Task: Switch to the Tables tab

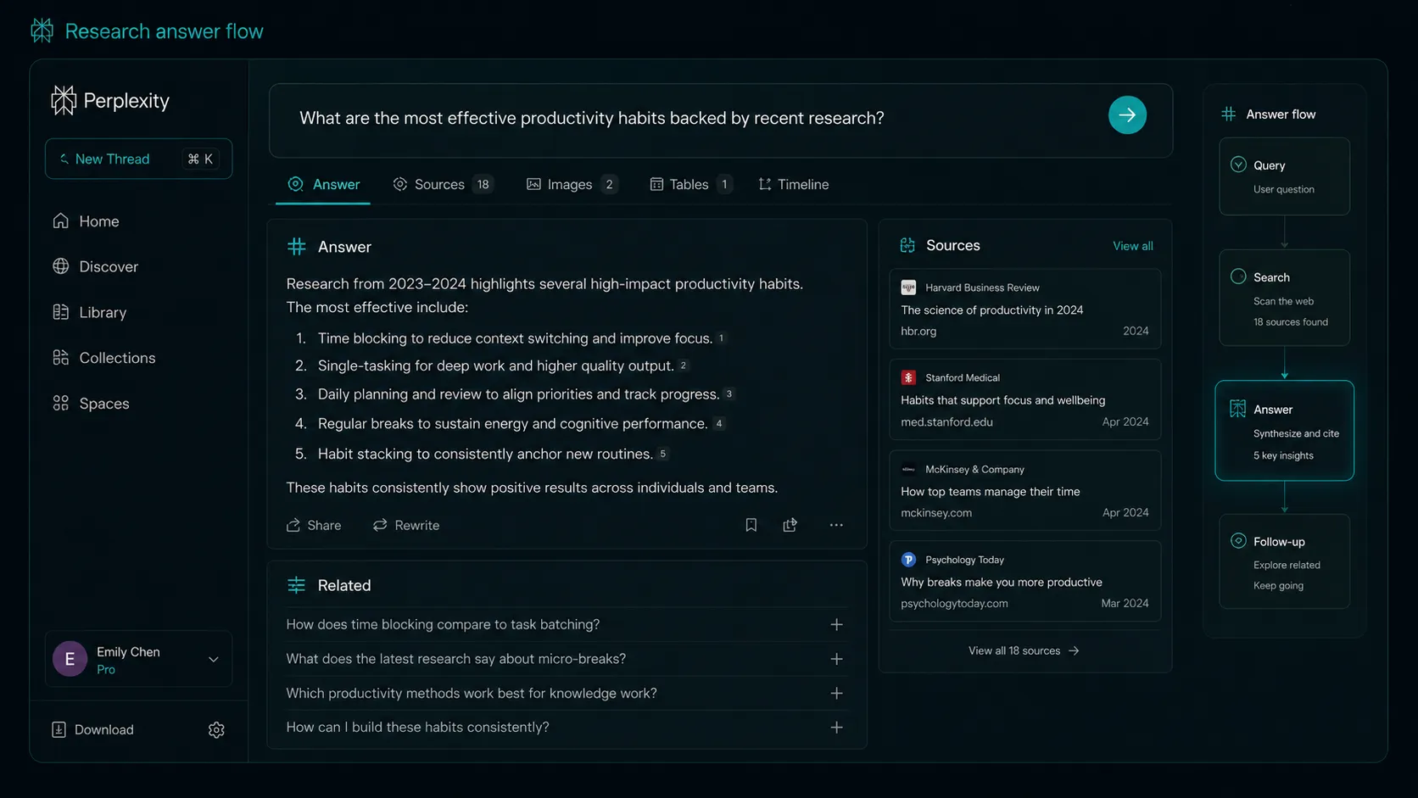Action: (690, 184)
